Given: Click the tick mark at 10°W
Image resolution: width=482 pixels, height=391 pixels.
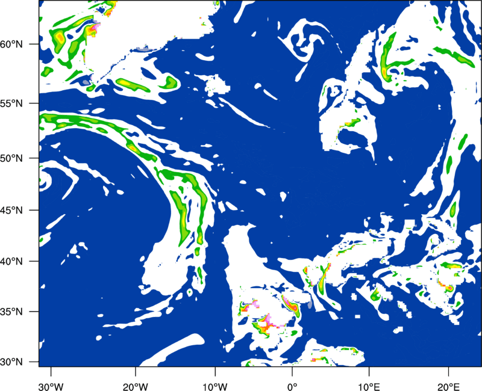Looking at the screenshot, I should [x=215, y=371].
